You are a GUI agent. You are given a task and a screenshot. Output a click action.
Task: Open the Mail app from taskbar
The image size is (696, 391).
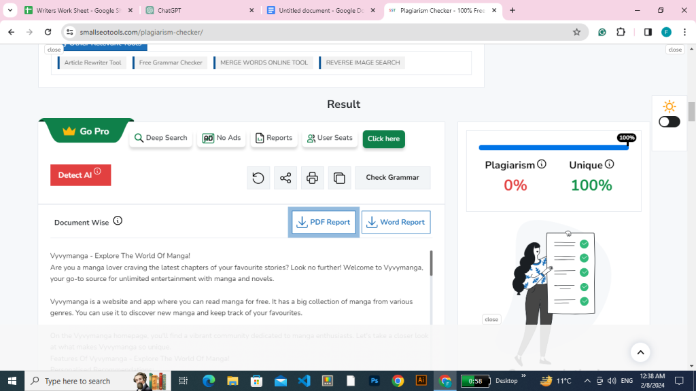pyautogui.click(x=281, y=381)
